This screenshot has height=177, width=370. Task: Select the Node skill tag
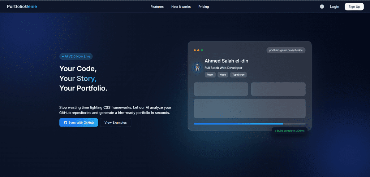223,75
